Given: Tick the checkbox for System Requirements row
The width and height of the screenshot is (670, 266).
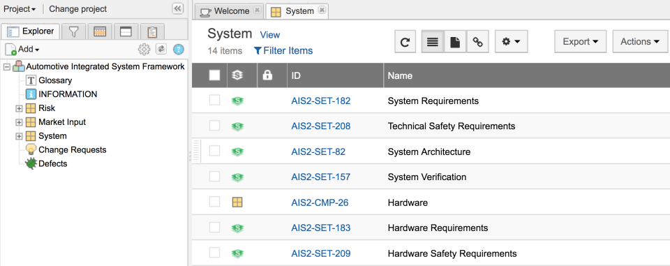Looking at the screenshot, I should [x=214, y=101].
